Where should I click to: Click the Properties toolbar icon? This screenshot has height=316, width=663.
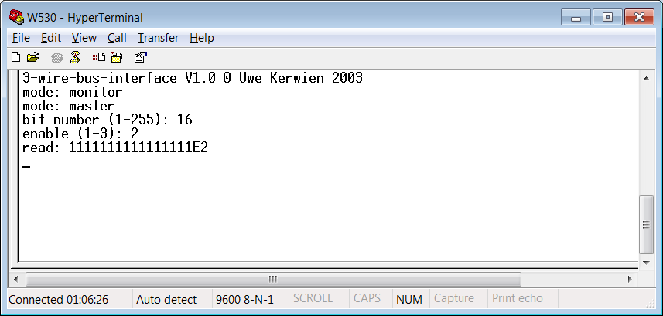pos(140,57)
